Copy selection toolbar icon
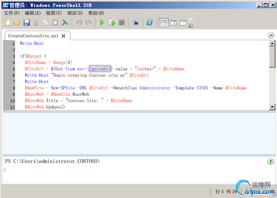 (46, 23)
